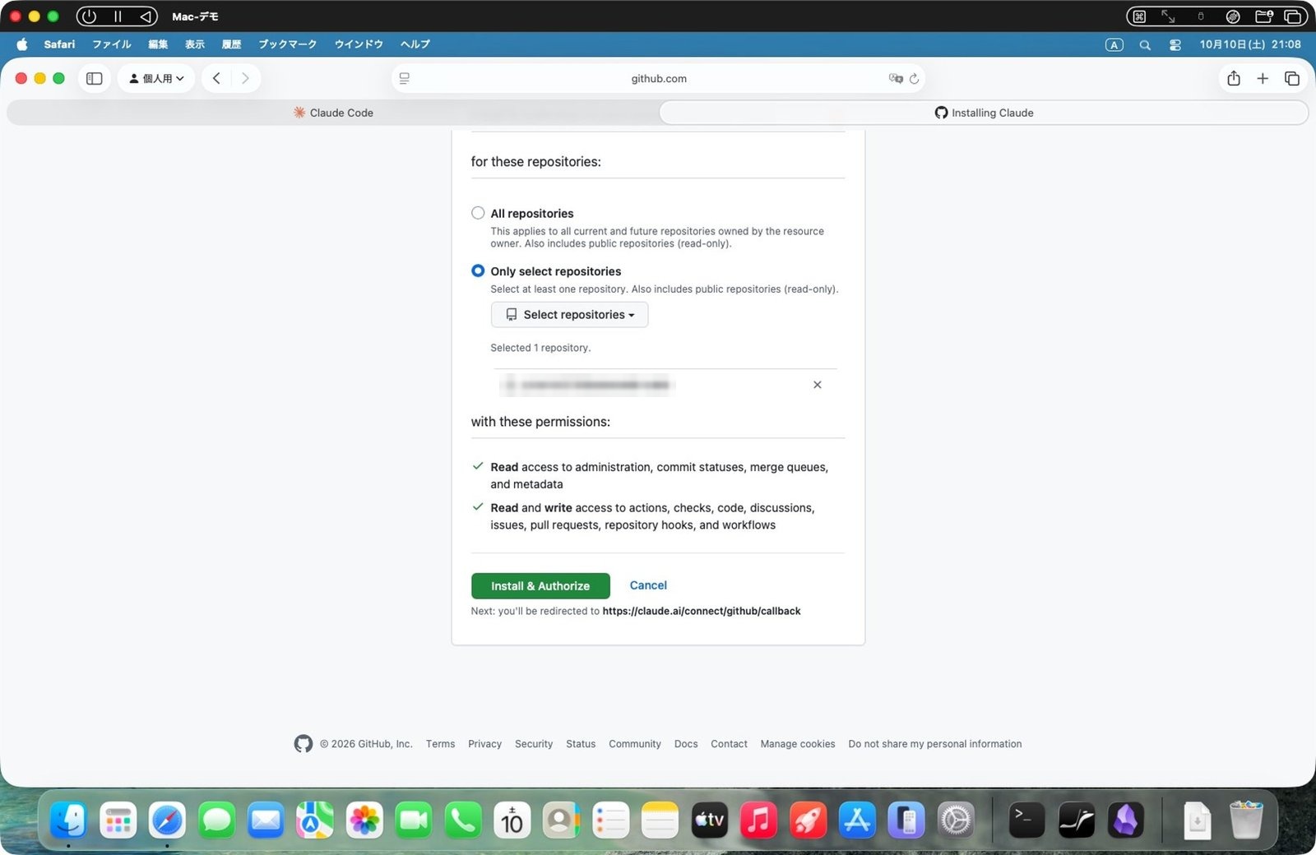Open the Privacy footer link
The width and height of the screenshot is (1316, 855).
pos(484,744)
